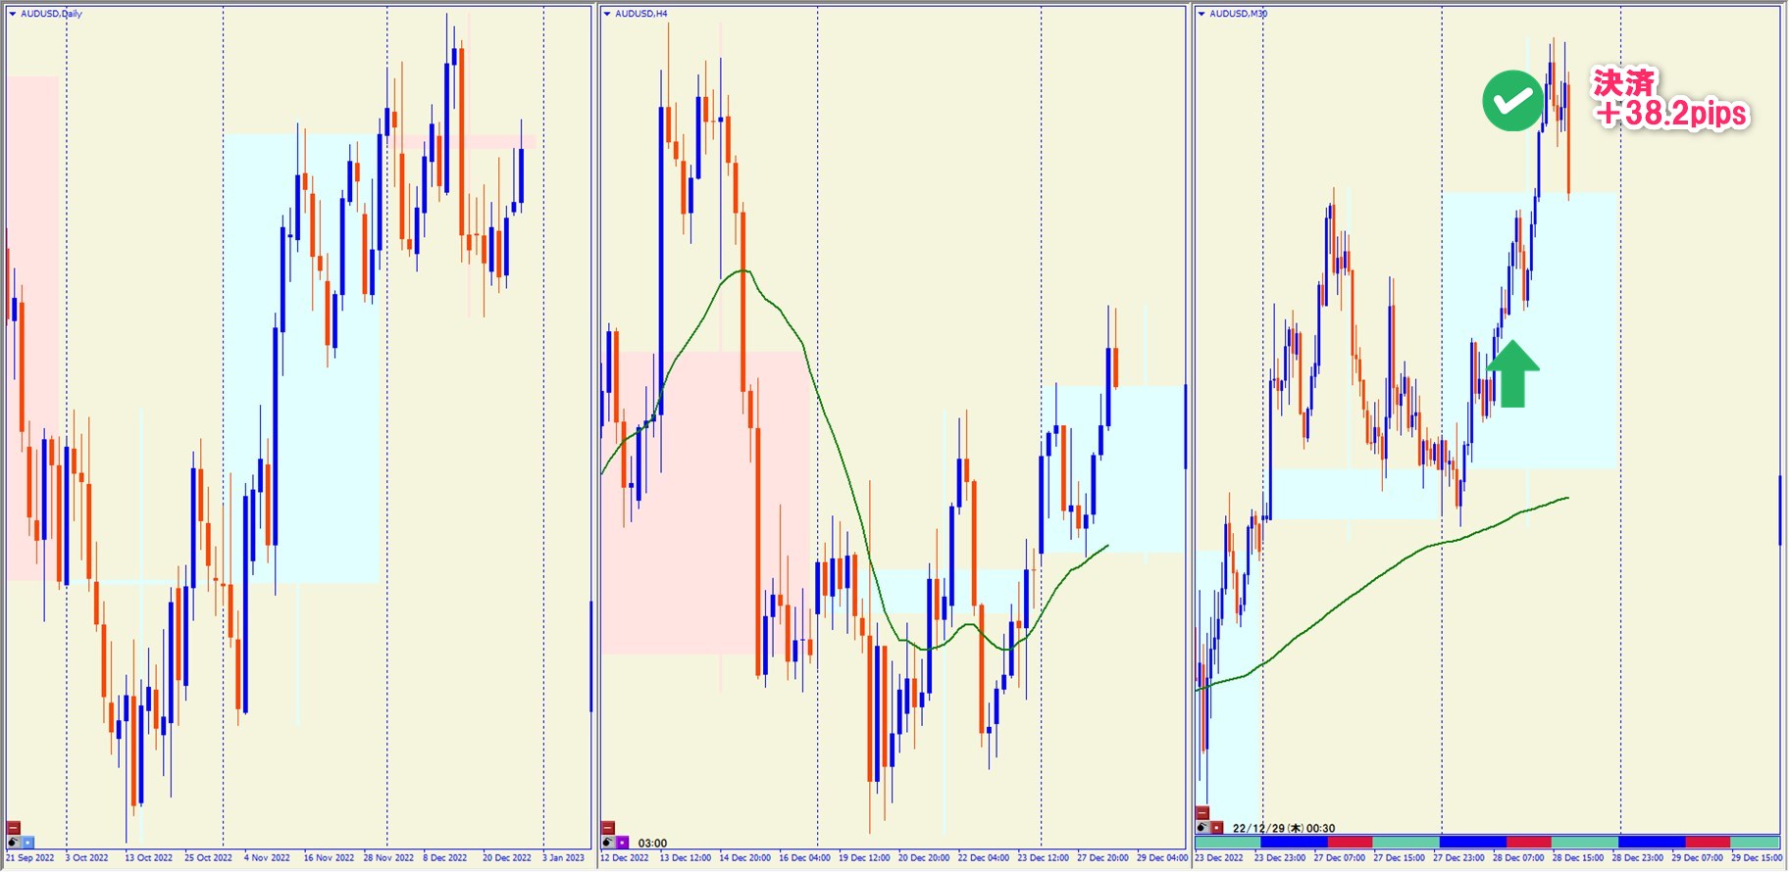This screenshot has width=1789, height=872.
Task: Click the red minus button on Daily chart
Action: pyautogui.click(x=14, y=828)
